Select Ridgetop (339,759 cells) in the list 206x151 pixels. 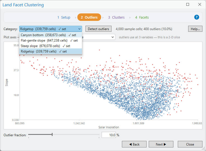tap(51, 51)
